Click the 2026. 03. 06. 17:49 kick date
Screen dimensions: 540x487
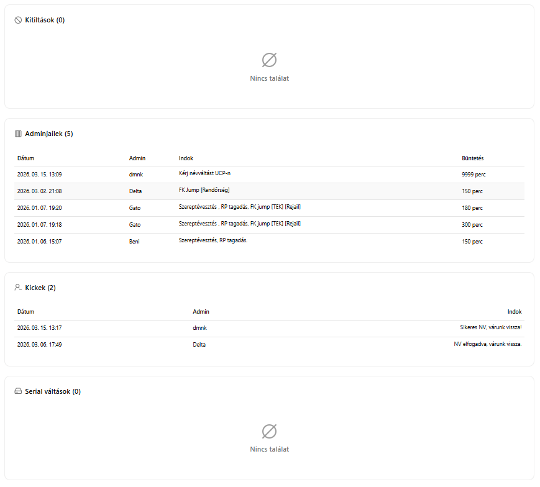tap(39, 344)
